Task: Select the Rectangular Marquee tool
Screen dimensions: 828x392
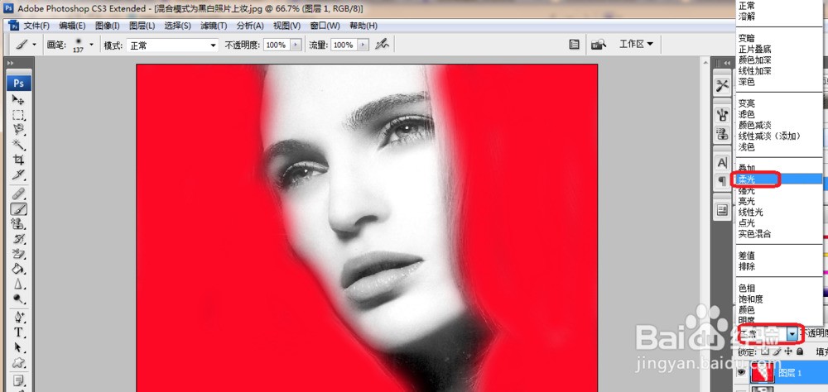Action: (18, 115)
